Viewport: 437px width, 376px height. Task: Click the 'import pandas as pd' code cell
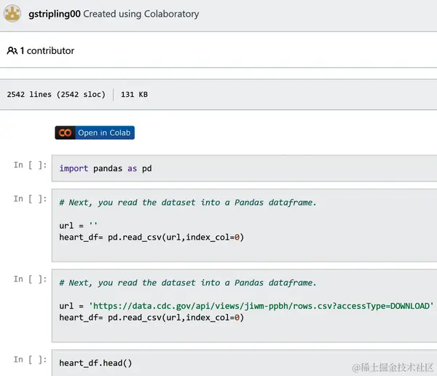pos(244,168)
